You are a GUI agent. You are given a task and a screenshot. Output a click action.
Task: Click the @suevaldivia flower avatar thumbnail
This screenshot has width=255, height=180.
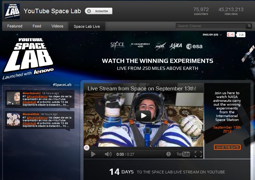(x=13, y=119)
